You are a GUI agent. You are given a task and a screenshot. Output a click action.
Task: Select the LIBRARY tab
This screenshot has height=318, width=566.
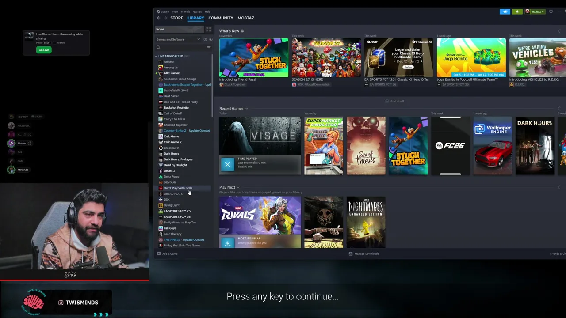pos(195,18)
